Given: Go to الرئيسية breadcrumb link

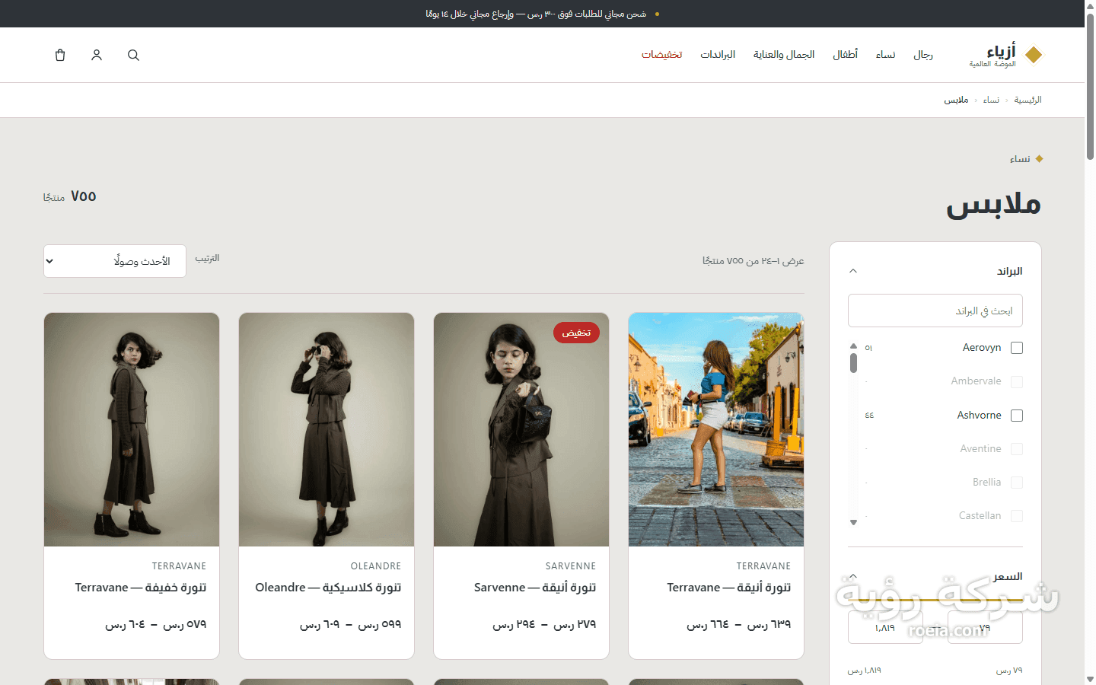Looking at the screenshot, I should point(1027,100).
